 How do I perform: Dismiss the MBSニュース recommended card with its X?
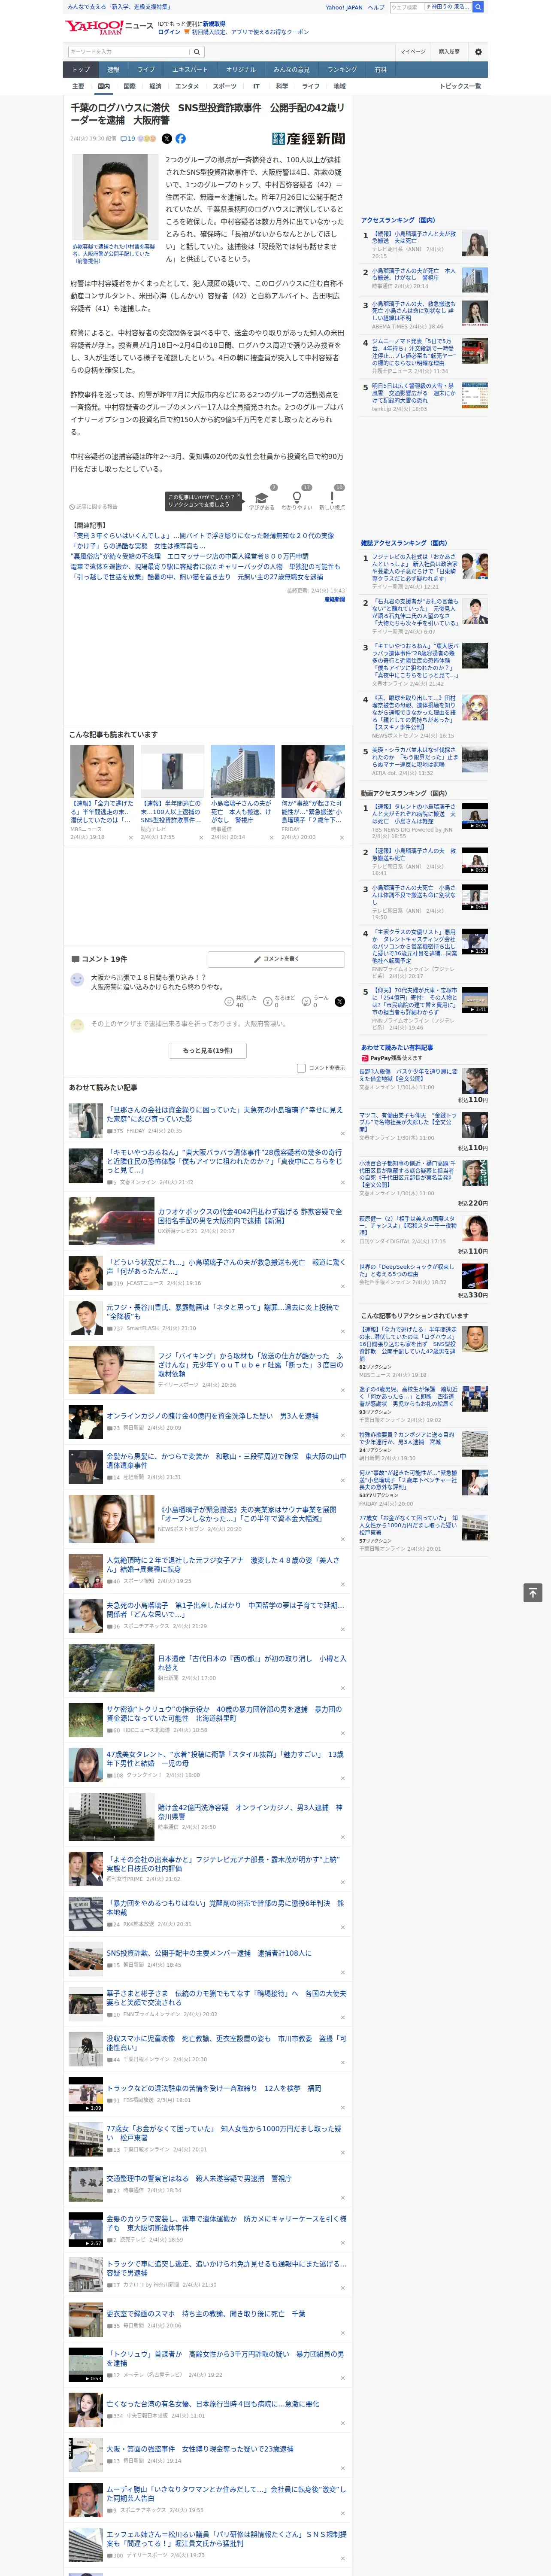131,838
